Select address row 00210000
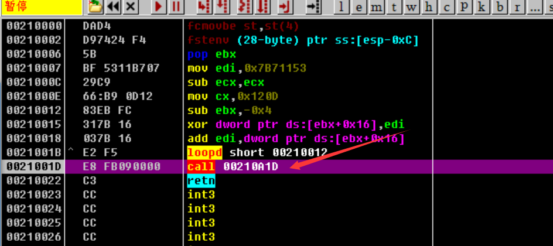Screen dimensions: 553x246 click(34, 26)
